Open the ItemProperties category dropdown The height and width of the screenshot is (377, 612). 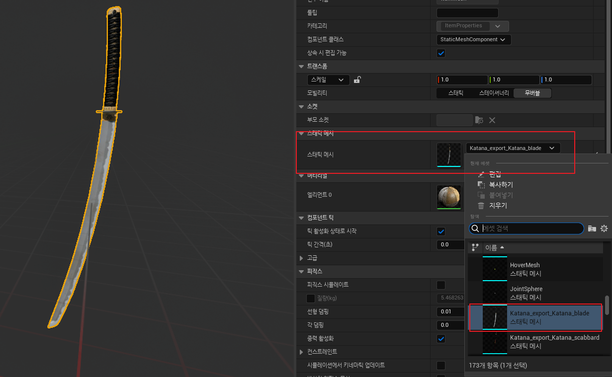tap(473, 26)
